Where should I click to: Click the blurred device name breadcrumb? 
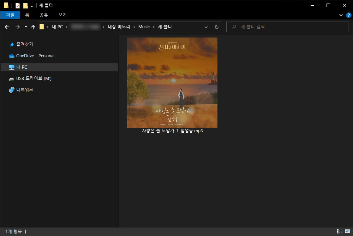point(85,27)
